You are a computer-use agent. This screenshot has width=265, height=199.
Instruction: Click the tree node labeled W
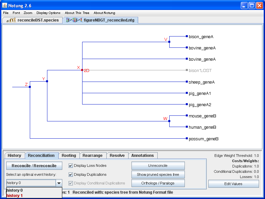tap(169, 121)
